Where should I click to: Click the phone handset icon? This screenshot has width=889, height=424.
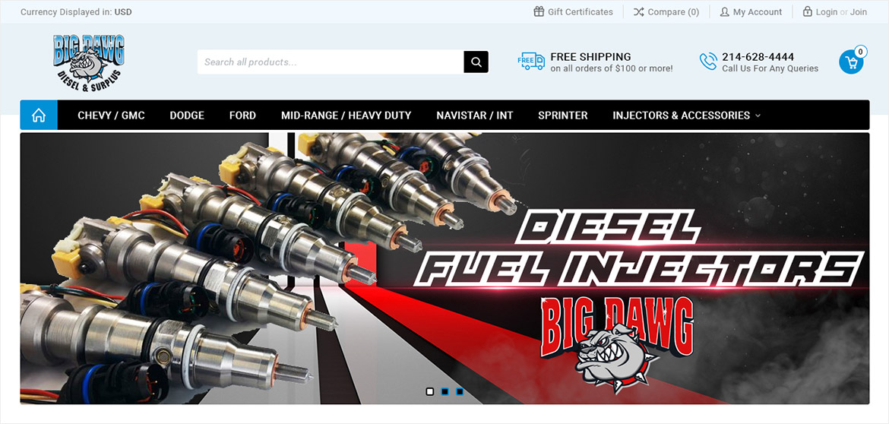708,62
